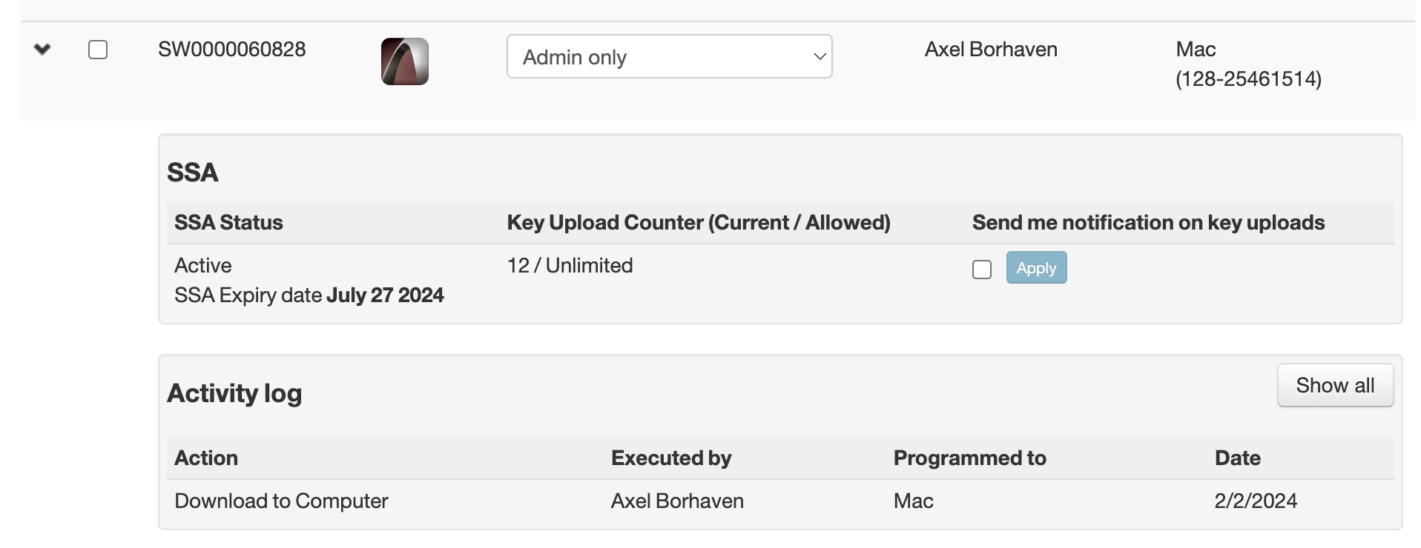Click Show all in Activity log
Viewport: 1421px width, 548px height.
coord(1335,385)
